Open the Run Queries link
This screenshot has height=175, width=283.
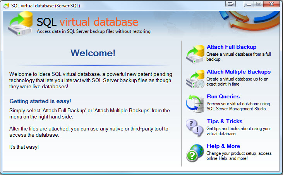[x=223, y=96]
